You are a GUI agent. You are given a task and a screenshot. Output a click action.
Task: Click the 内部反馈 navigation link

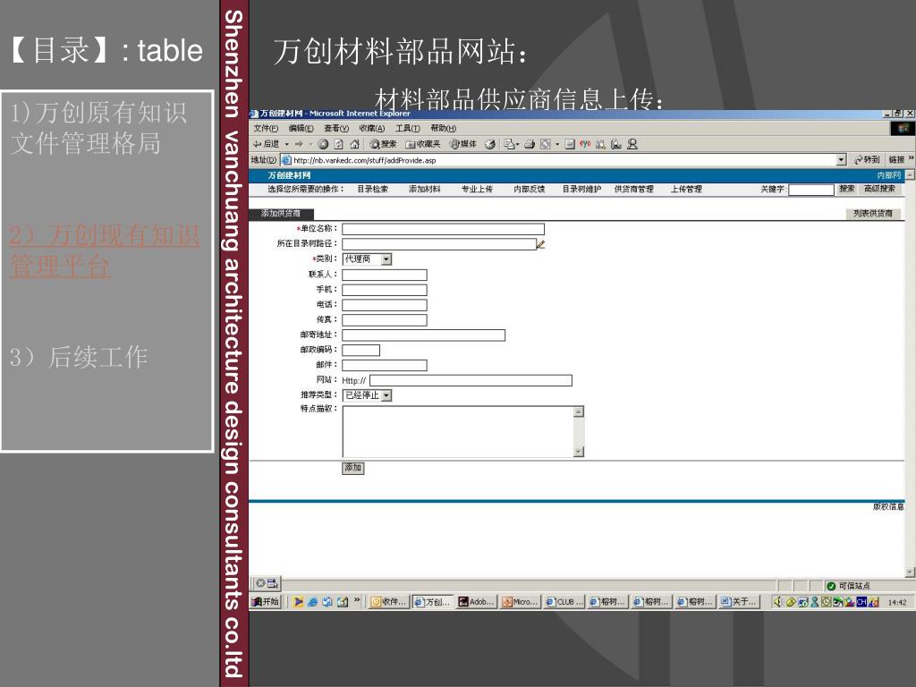(x=530, y=190)
